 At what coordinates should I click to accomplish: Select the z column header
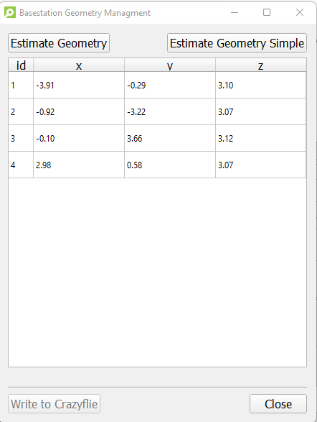(x=260, y=65)
